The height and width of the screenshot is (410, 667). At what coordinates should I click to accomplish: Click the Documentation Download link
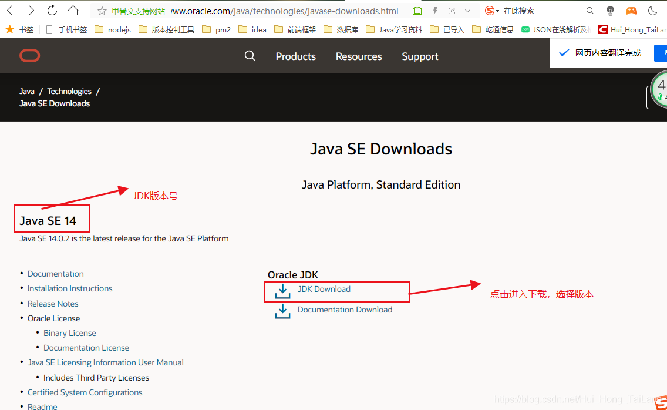point(345,310)
